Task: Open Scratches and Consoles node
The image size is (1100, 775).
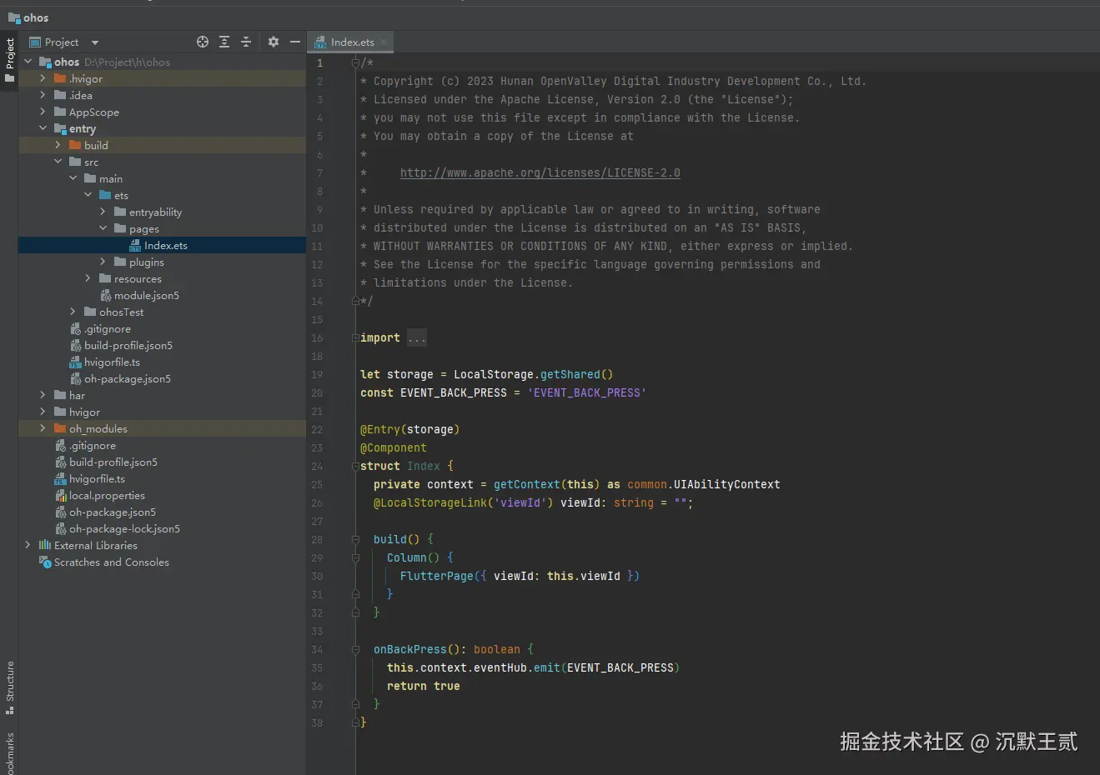Action: click(111, 562)
